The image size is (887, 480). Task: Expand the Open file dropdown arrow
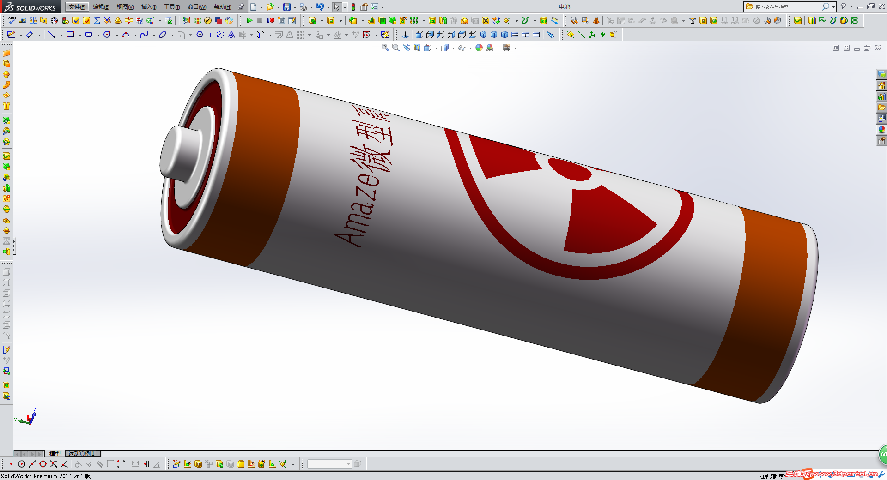pyautogui.click(x=278, y=7)
